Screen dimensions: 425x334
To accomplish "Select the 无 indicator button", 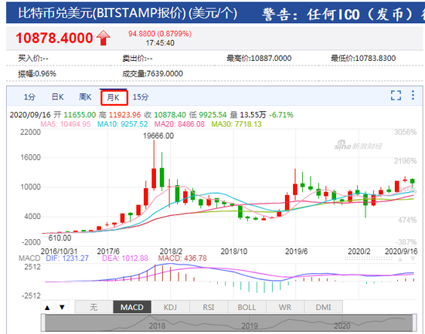I will click(x=93, y=307).
